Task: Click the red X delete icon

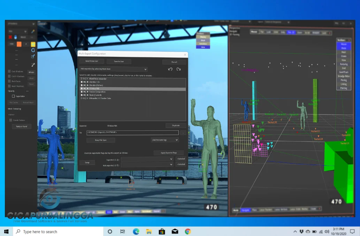Action: pyautogui.click(x=10, y=37)
